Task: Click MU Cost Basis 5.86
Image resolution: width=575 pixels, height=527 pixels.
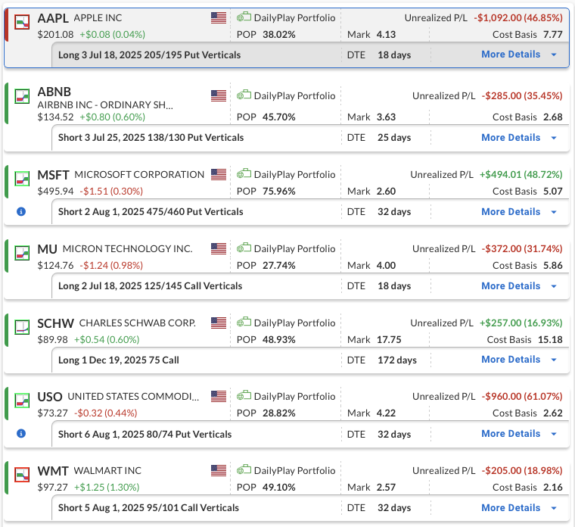Action: point(553,265)
